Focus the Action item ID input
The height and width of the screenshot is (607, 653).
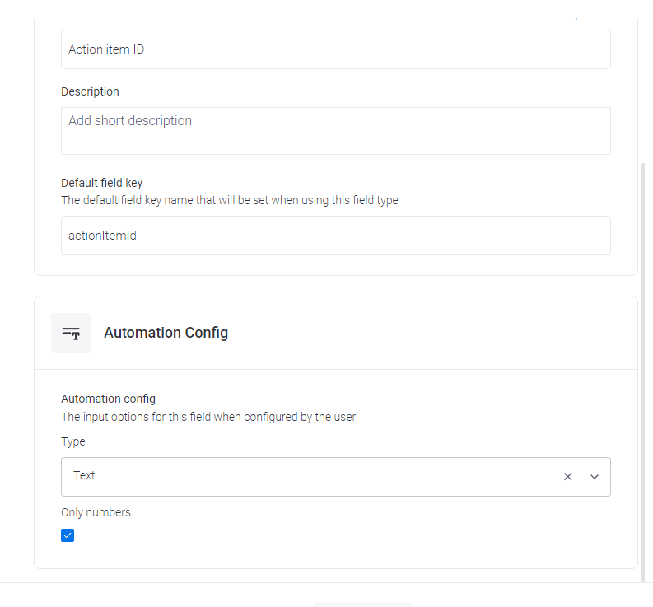[336, 49]
